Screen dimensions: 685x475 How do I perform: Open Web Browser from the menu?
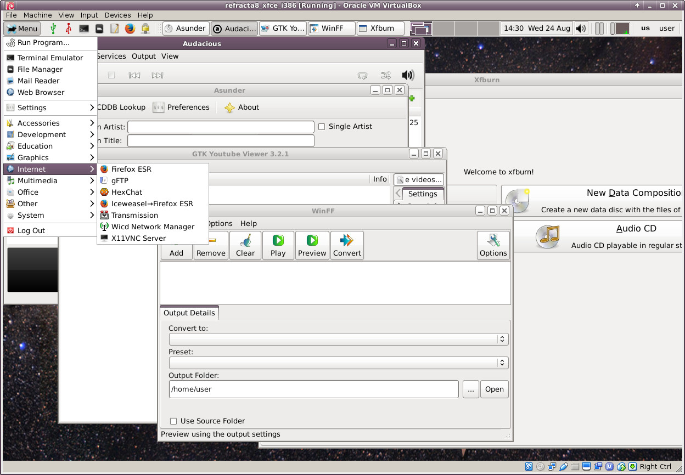(50, 92)
